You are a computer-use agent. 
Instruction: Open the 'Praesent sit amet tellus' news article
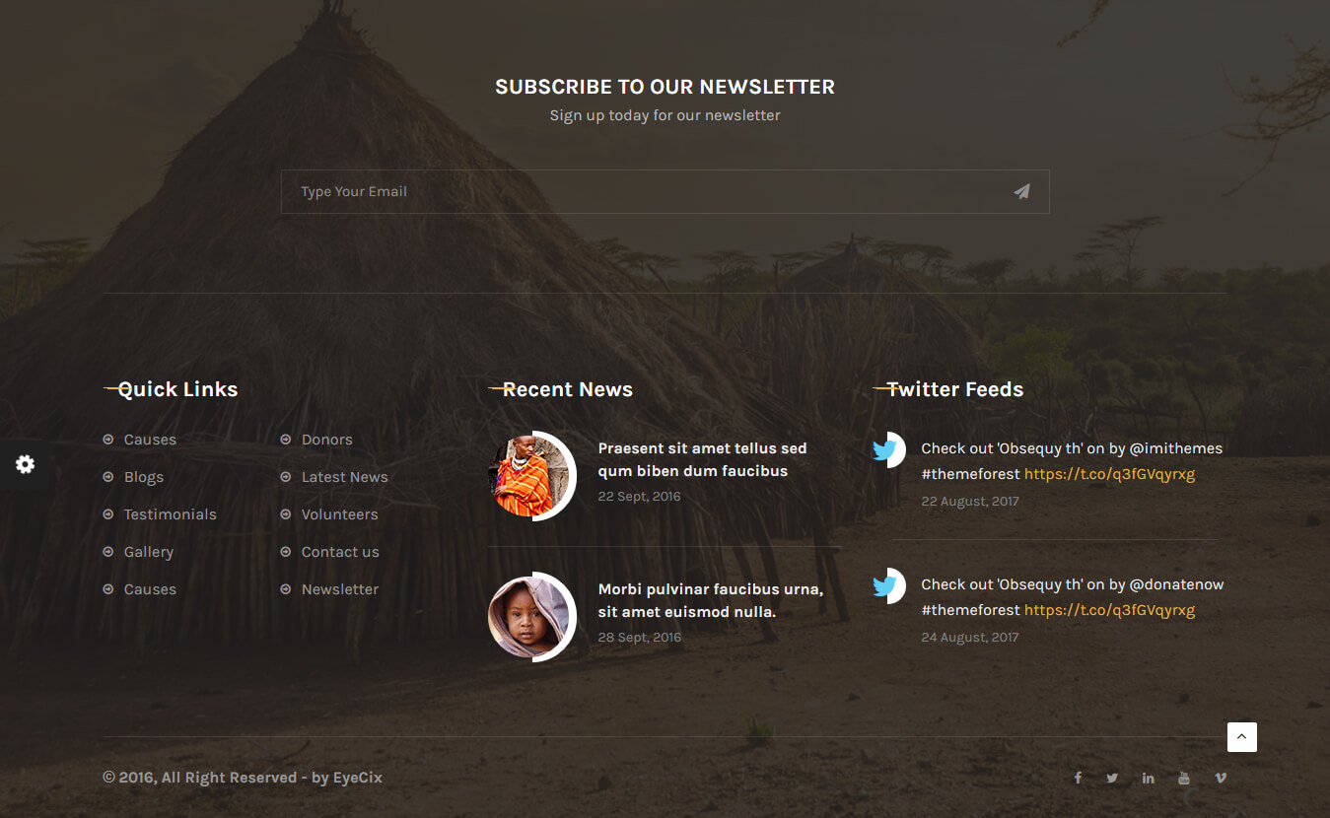tap(702, 459)
